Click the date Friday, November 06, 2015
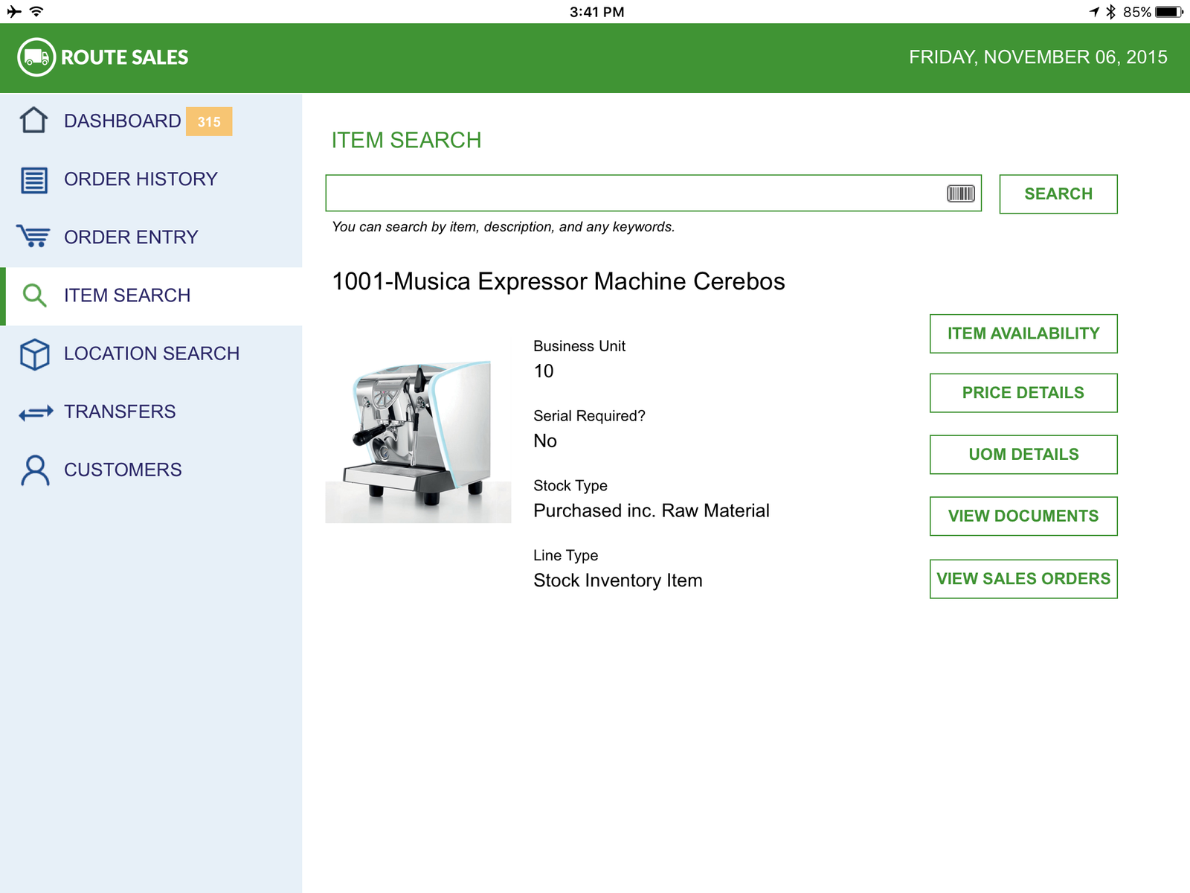Viewport: 1190px width, 893px height. (x=1038, y=57)
